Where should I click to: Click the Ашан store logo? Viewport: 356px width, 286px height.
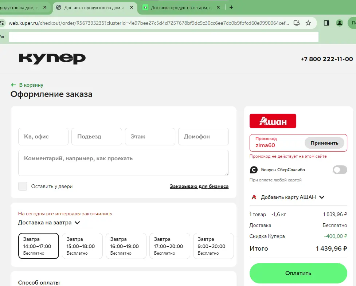tap(273, 121)
